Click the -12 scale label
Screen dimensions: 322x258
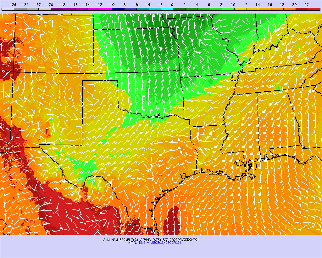tap(98, 4)
